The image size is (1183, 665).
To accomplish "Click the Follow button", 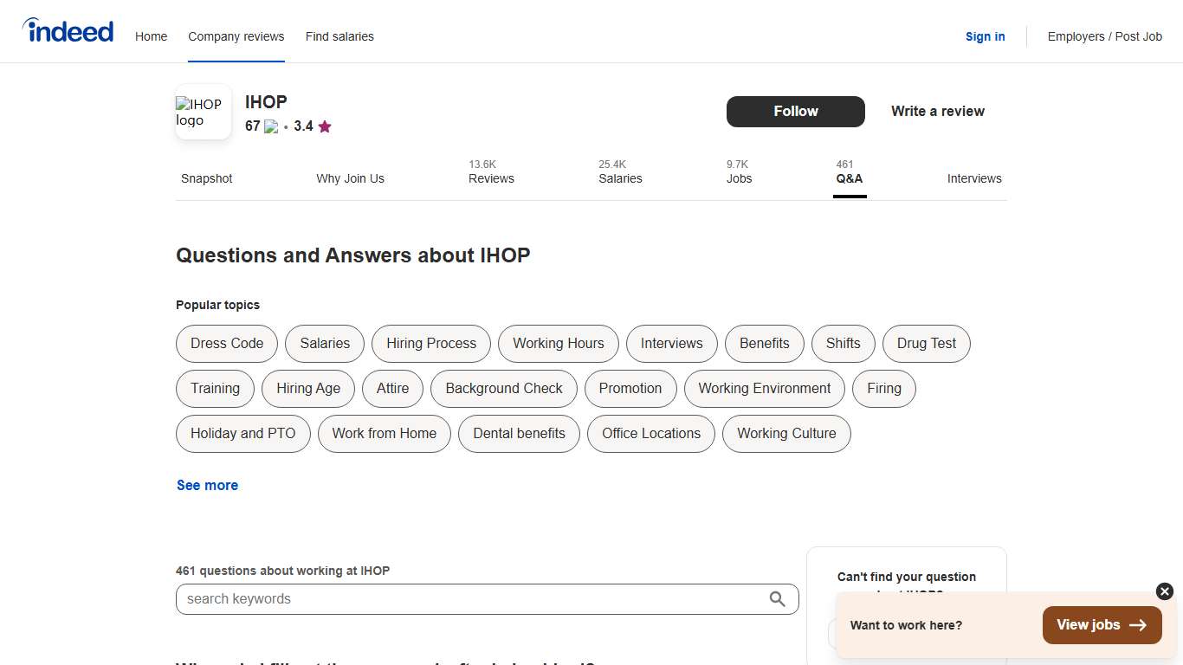I will point(795,111).
